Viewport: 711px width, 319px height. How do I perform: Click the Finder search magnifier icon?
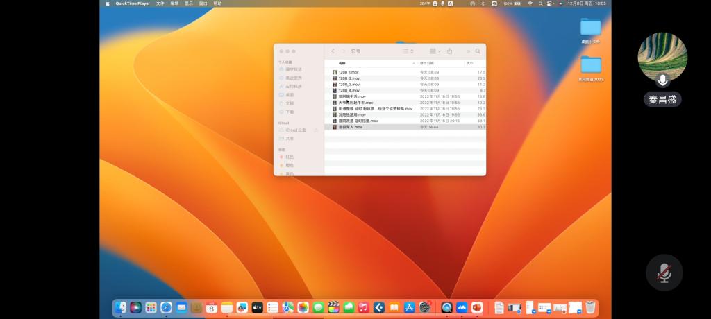[478, 51]
